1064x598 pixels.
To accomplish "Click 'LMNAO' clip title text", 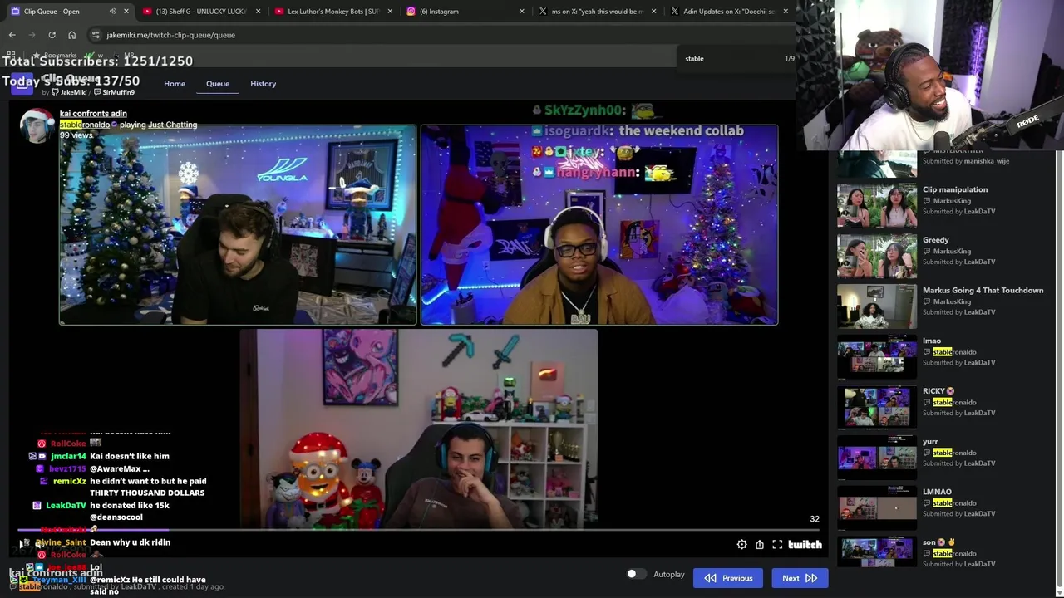I will tap(937, 492).
